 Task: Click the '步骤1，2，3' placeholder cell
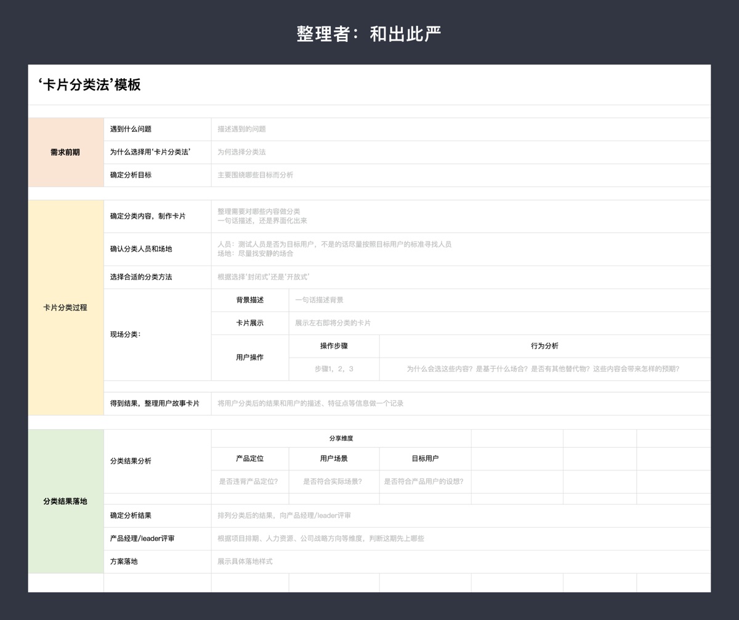click(334, 369)
